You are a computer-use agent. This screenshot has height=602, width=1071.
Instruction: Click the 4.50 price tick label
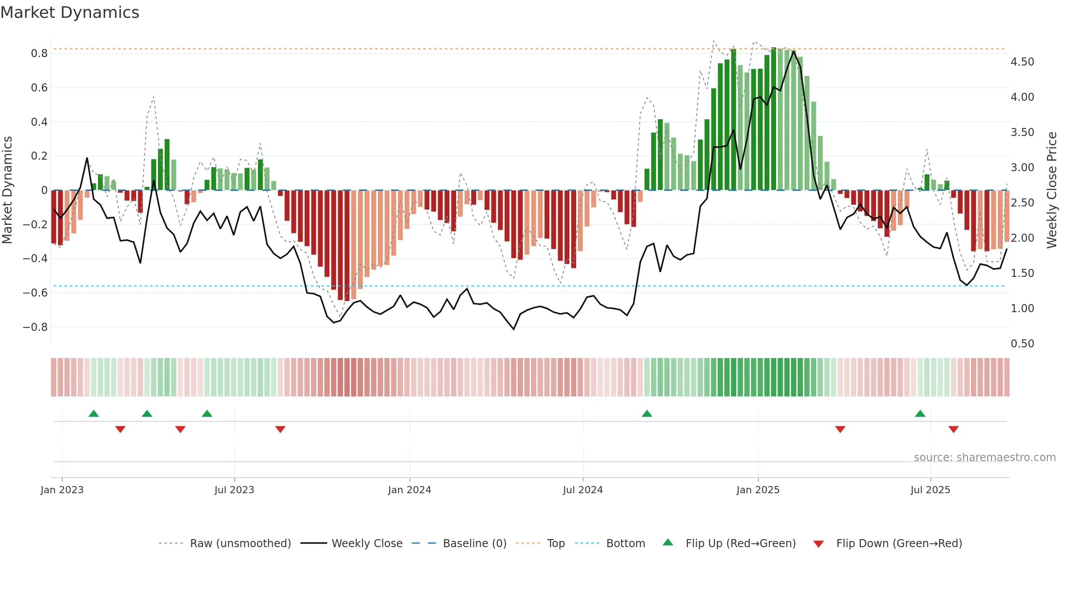(x=1022, y=62)
